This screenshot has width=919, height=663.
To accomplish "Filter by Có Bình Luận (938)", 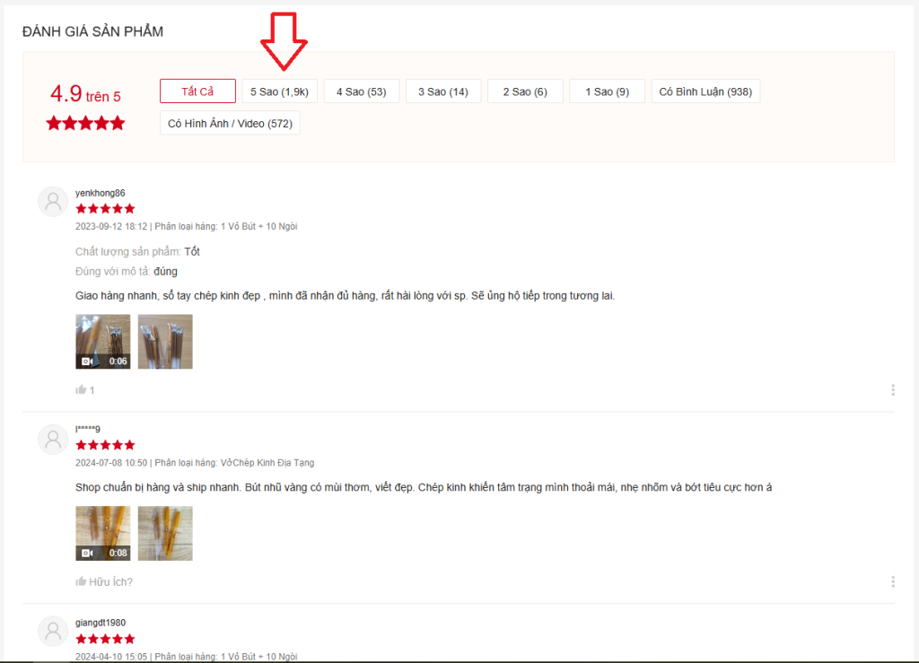I will click(x=705, y=92).
